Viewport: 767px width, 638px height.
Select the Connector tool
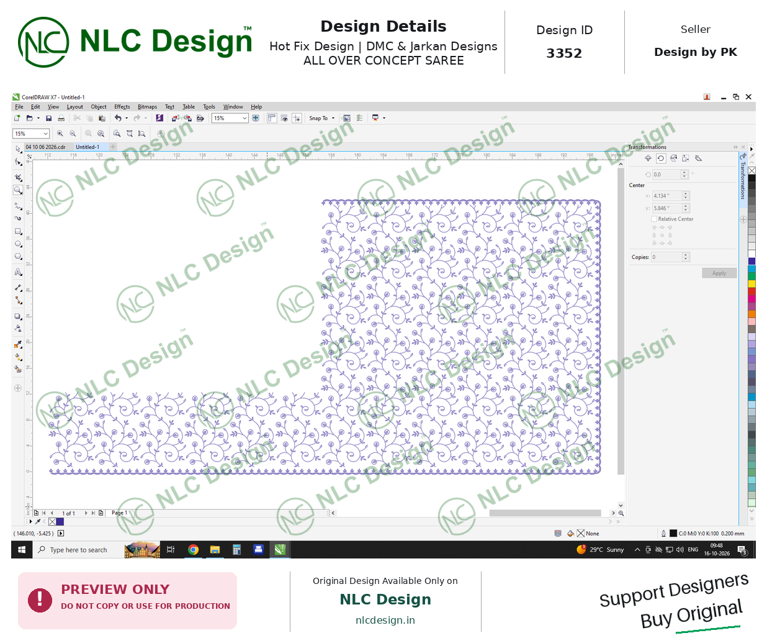coord(18,301)
